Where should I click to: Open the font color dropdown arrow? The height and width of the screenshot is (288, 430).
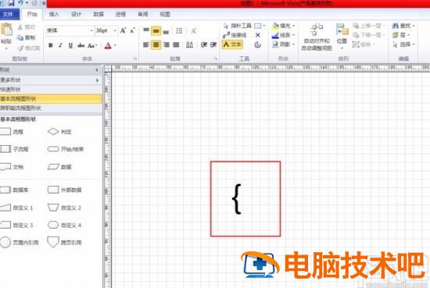point(115,45)
